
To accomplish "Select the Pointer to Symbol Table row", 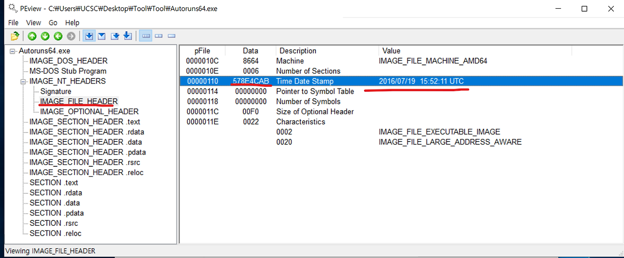I will coord(402,92).
